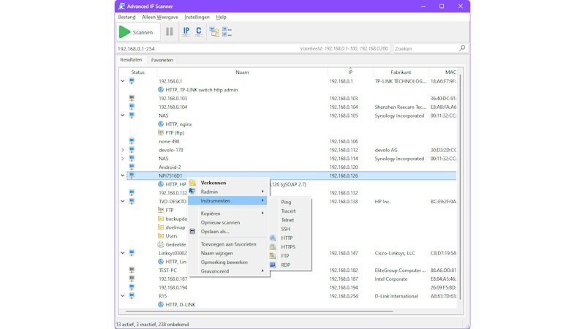Click the Verkennen folder icon
This screenshot has height=329, width=585.
[192, 183]
